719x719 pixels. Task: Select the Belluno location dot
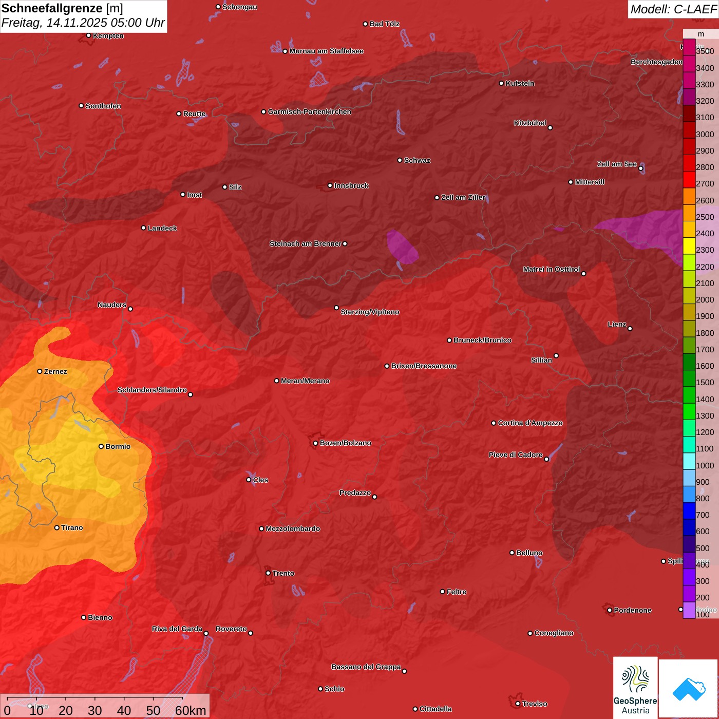[x=512, y=553]
